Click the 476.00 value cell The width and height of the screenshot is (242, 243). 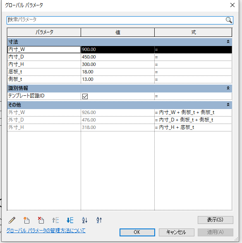(117, 120)
